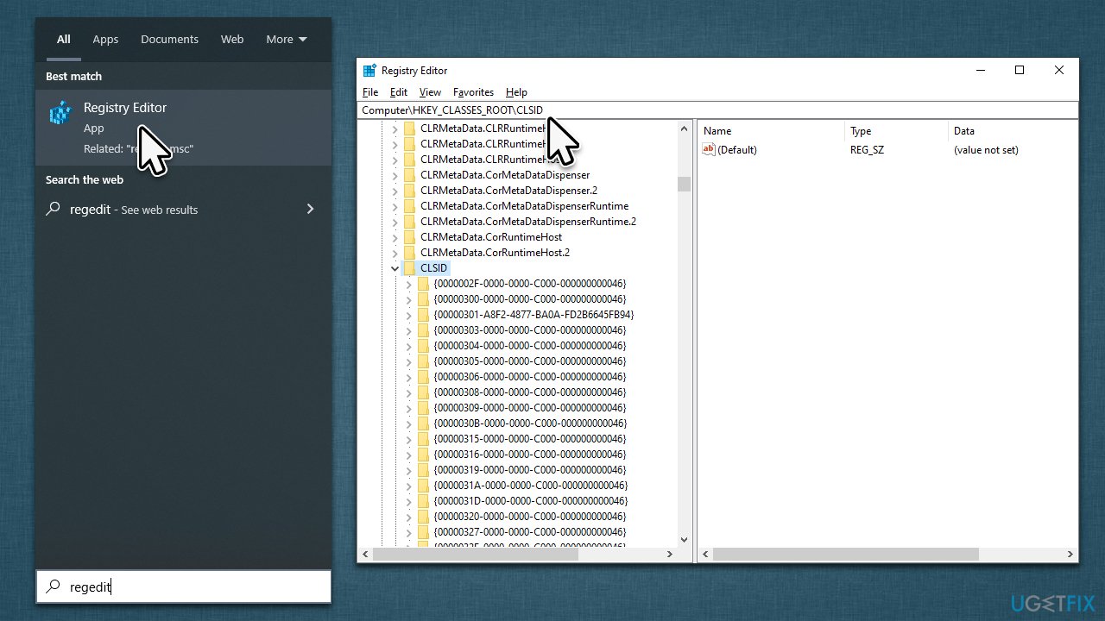Expand the {0000031A-0000-0000-C000-000000000046} key chevron

tap(409, 486)
